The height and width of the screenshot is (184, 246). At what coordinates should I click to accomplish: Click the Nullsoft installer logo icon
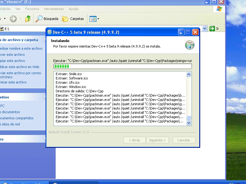[190, 45]
